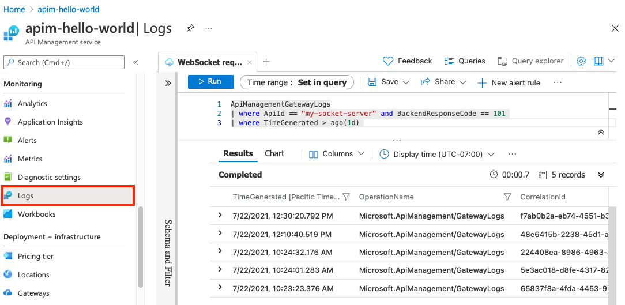625x305 pixels.
Task: Click the left menu search box
Action: coord(64,62)
